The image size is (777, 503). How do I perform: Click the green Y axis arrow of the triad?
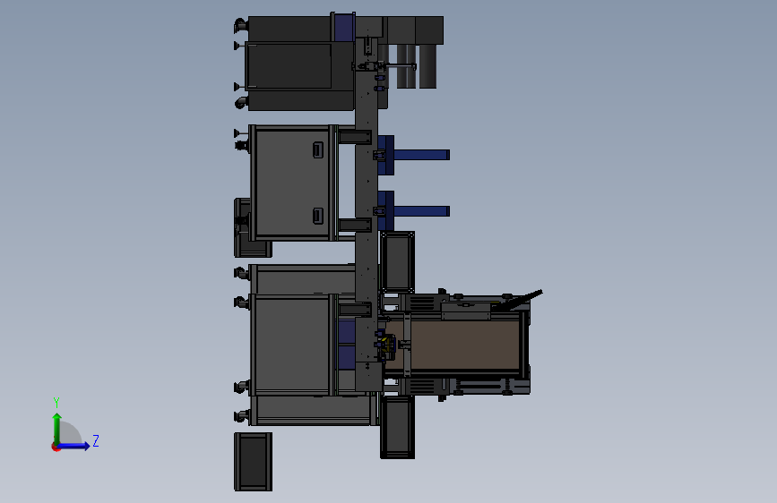(x=57, y=428)
